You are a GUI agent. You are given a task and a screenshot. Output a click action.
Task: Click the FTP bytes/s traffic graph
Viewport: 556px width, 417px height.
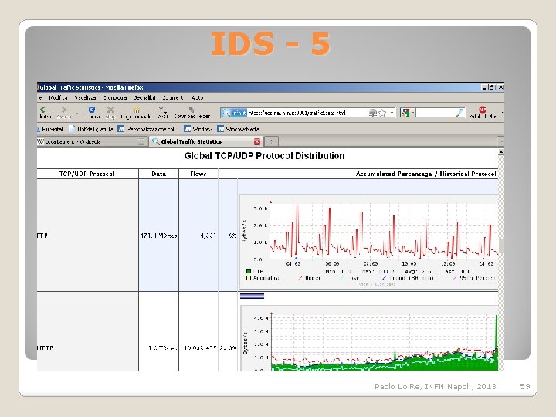coord(369,241)
